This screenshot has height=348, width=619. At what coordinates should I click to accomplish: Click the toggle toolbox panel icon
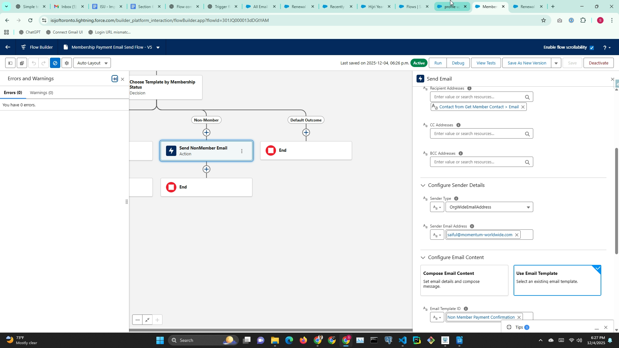[x=10, y=63]
